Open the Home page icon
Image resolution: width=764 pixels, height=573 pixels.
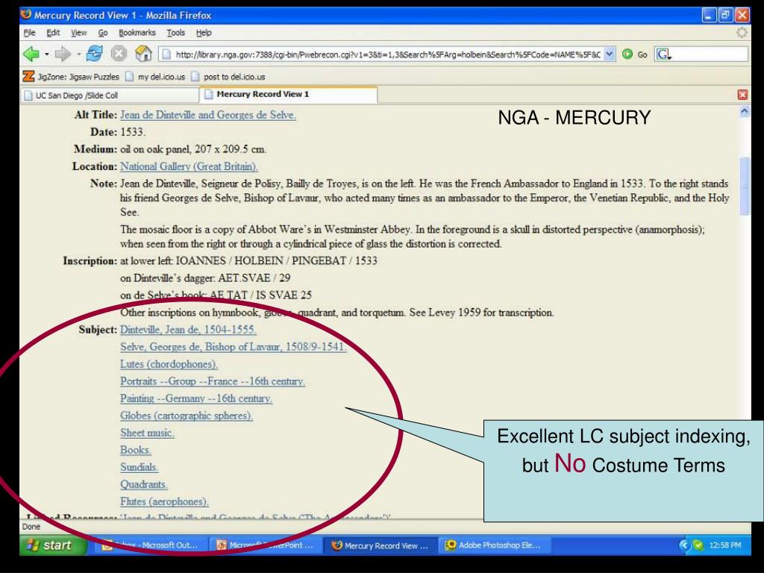[143, 54]
